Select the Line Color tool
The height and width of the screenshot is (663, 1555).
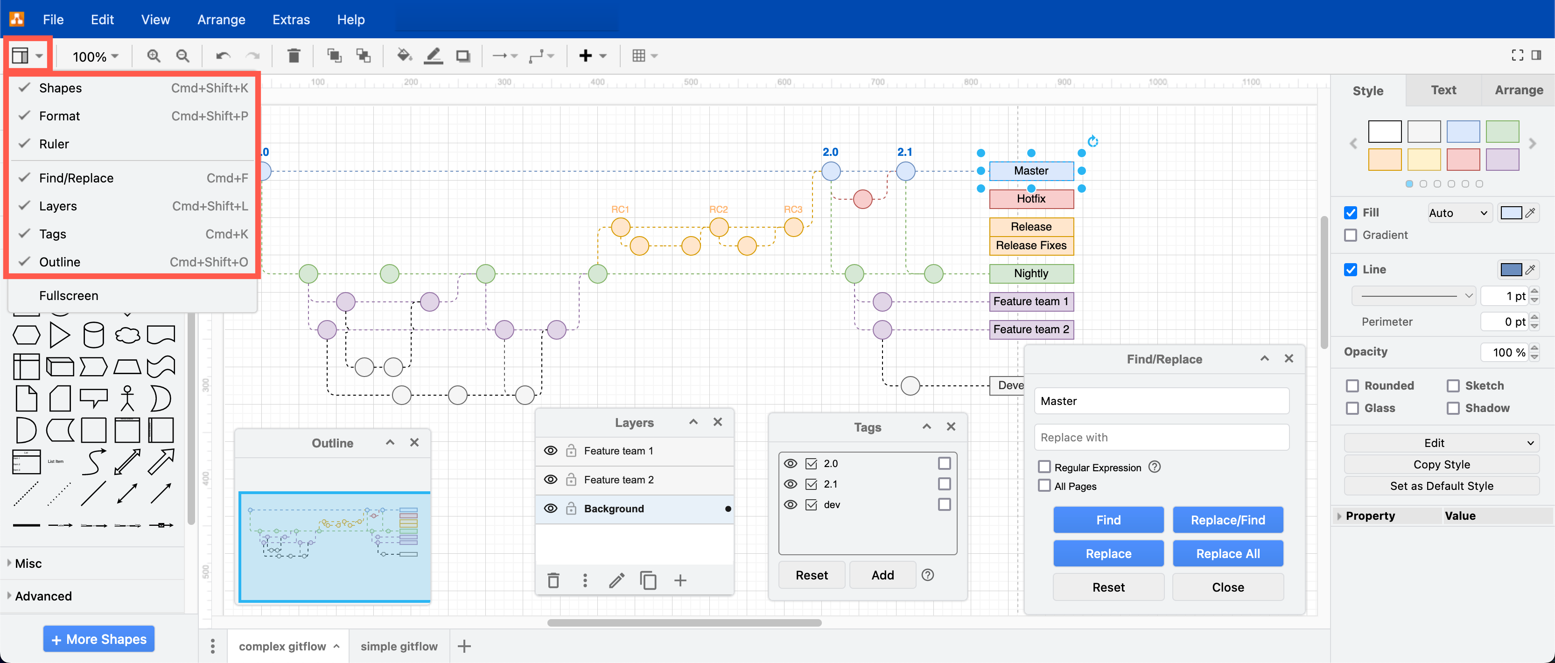(x=434, y=56)
